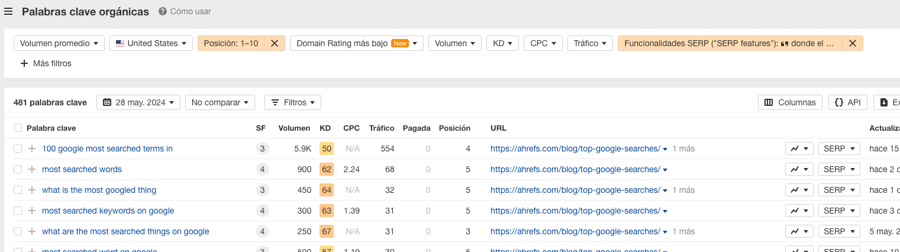Click the API button
900x252 pixels.
click(847, 102)
